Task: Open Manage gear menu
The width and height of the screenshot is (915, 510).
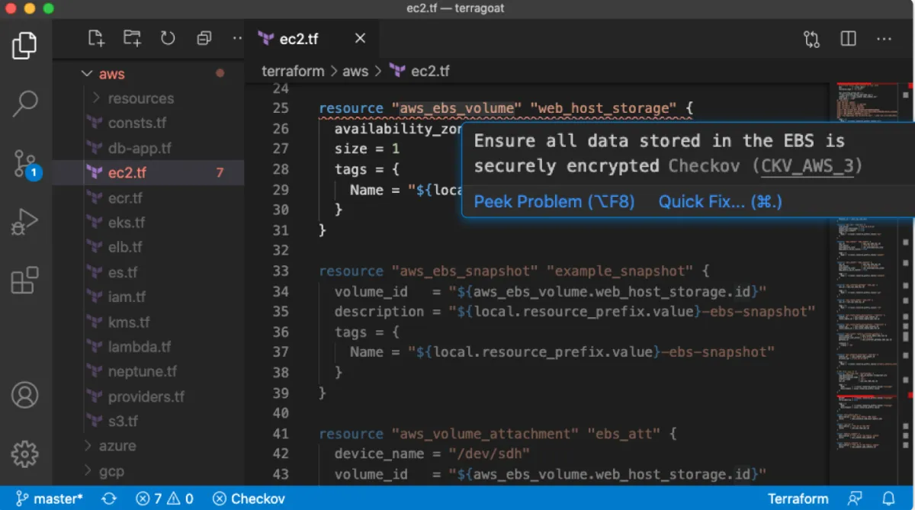Action: click(24, 454)
